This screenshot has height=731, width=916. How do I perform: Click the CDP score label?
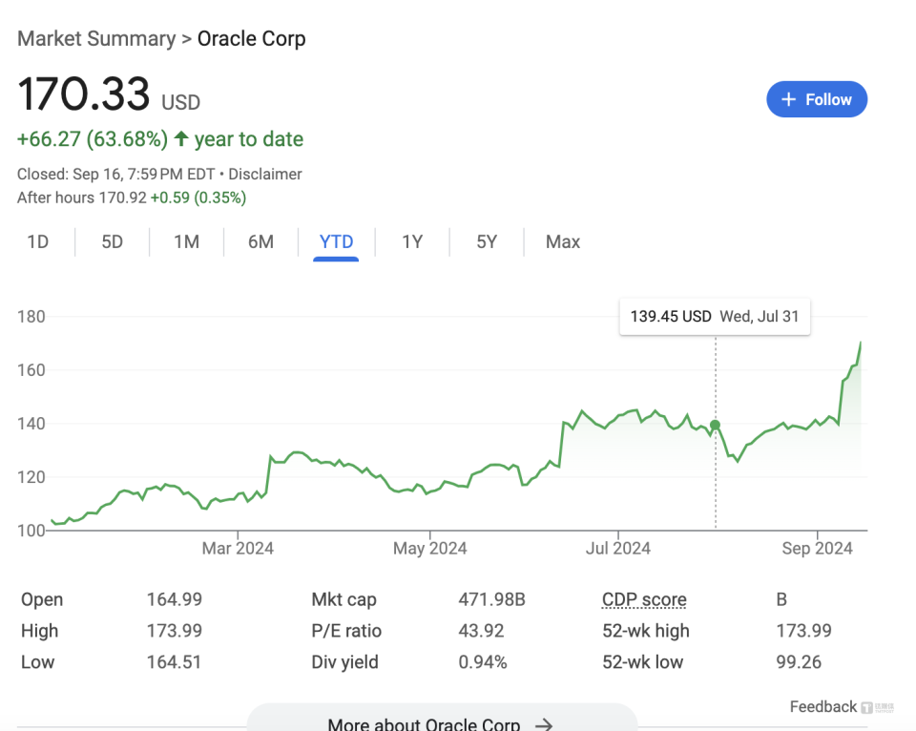644,600
